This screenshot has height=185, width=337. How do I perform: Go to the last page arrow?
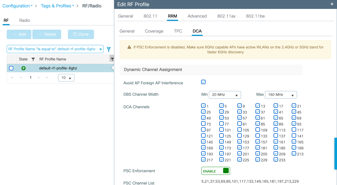[x=47, y=78]
